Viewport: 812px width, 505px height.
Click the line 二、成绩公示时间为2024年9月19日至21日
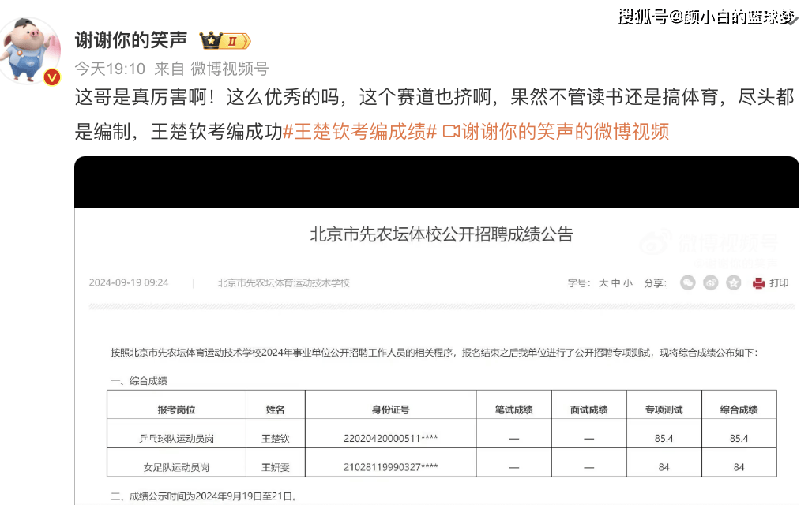(204, 496)
